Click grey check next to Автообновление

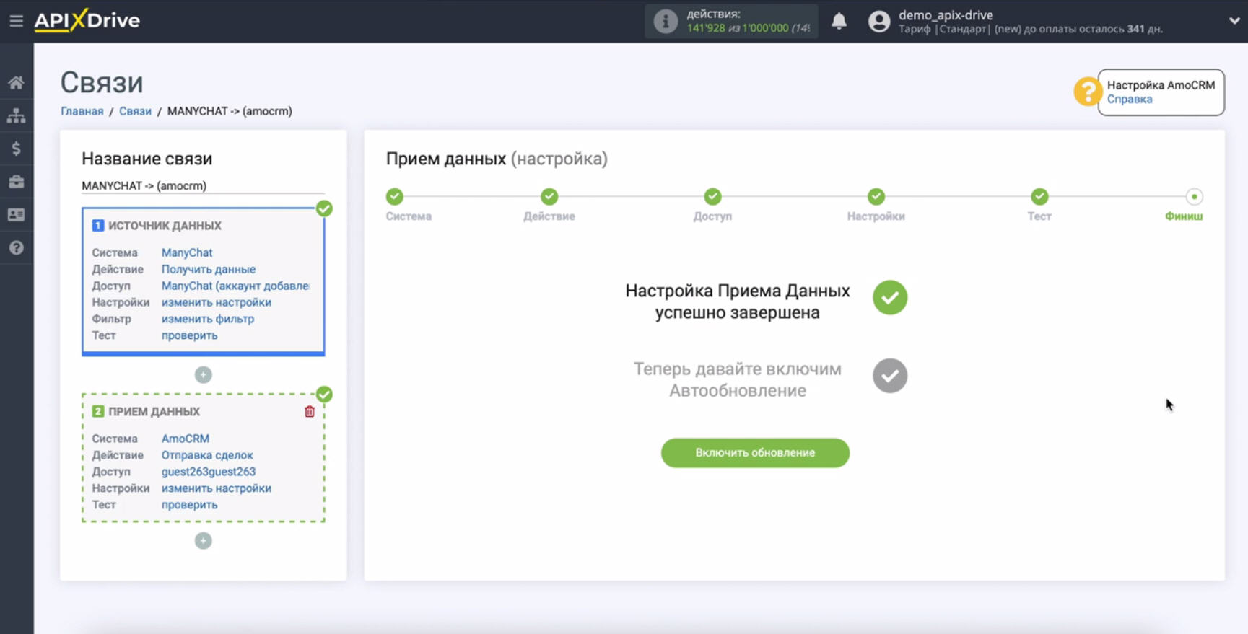click(890, 376)
